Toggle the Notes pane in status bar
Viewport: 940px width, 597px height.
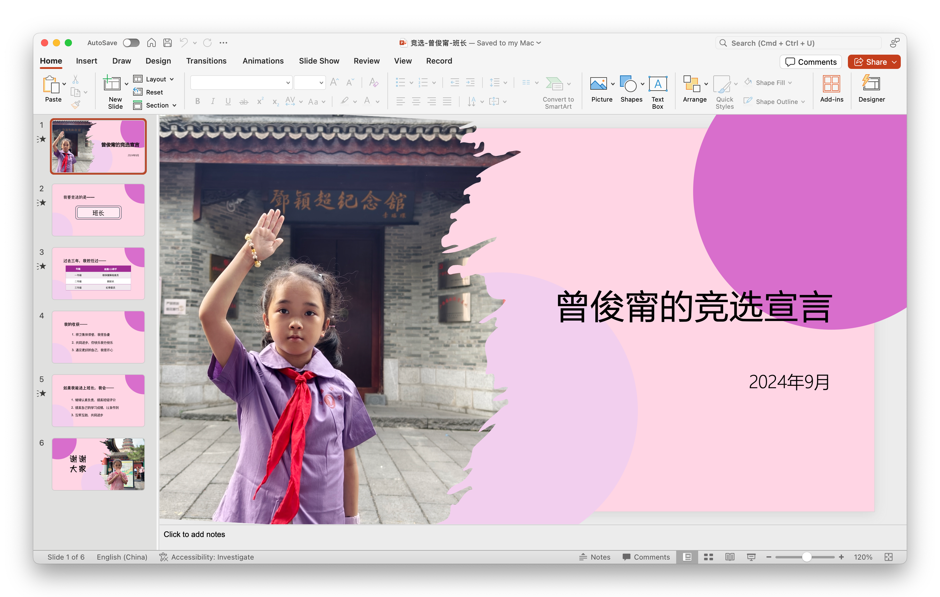[594, 557]
